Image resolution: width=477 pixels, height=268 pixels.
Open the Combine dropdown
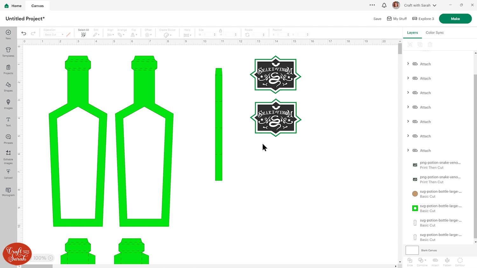click(422, 262)
